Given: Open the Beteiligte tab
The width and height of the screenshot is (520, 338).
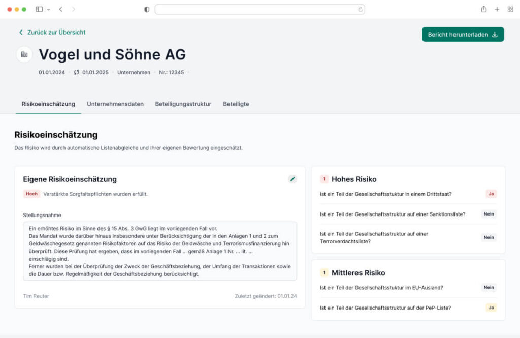Looking at the screenshot, I should click(x=236, y=104).
